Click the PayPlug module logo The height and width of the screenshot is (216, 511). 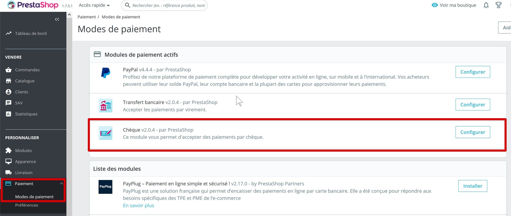(105, 187)
